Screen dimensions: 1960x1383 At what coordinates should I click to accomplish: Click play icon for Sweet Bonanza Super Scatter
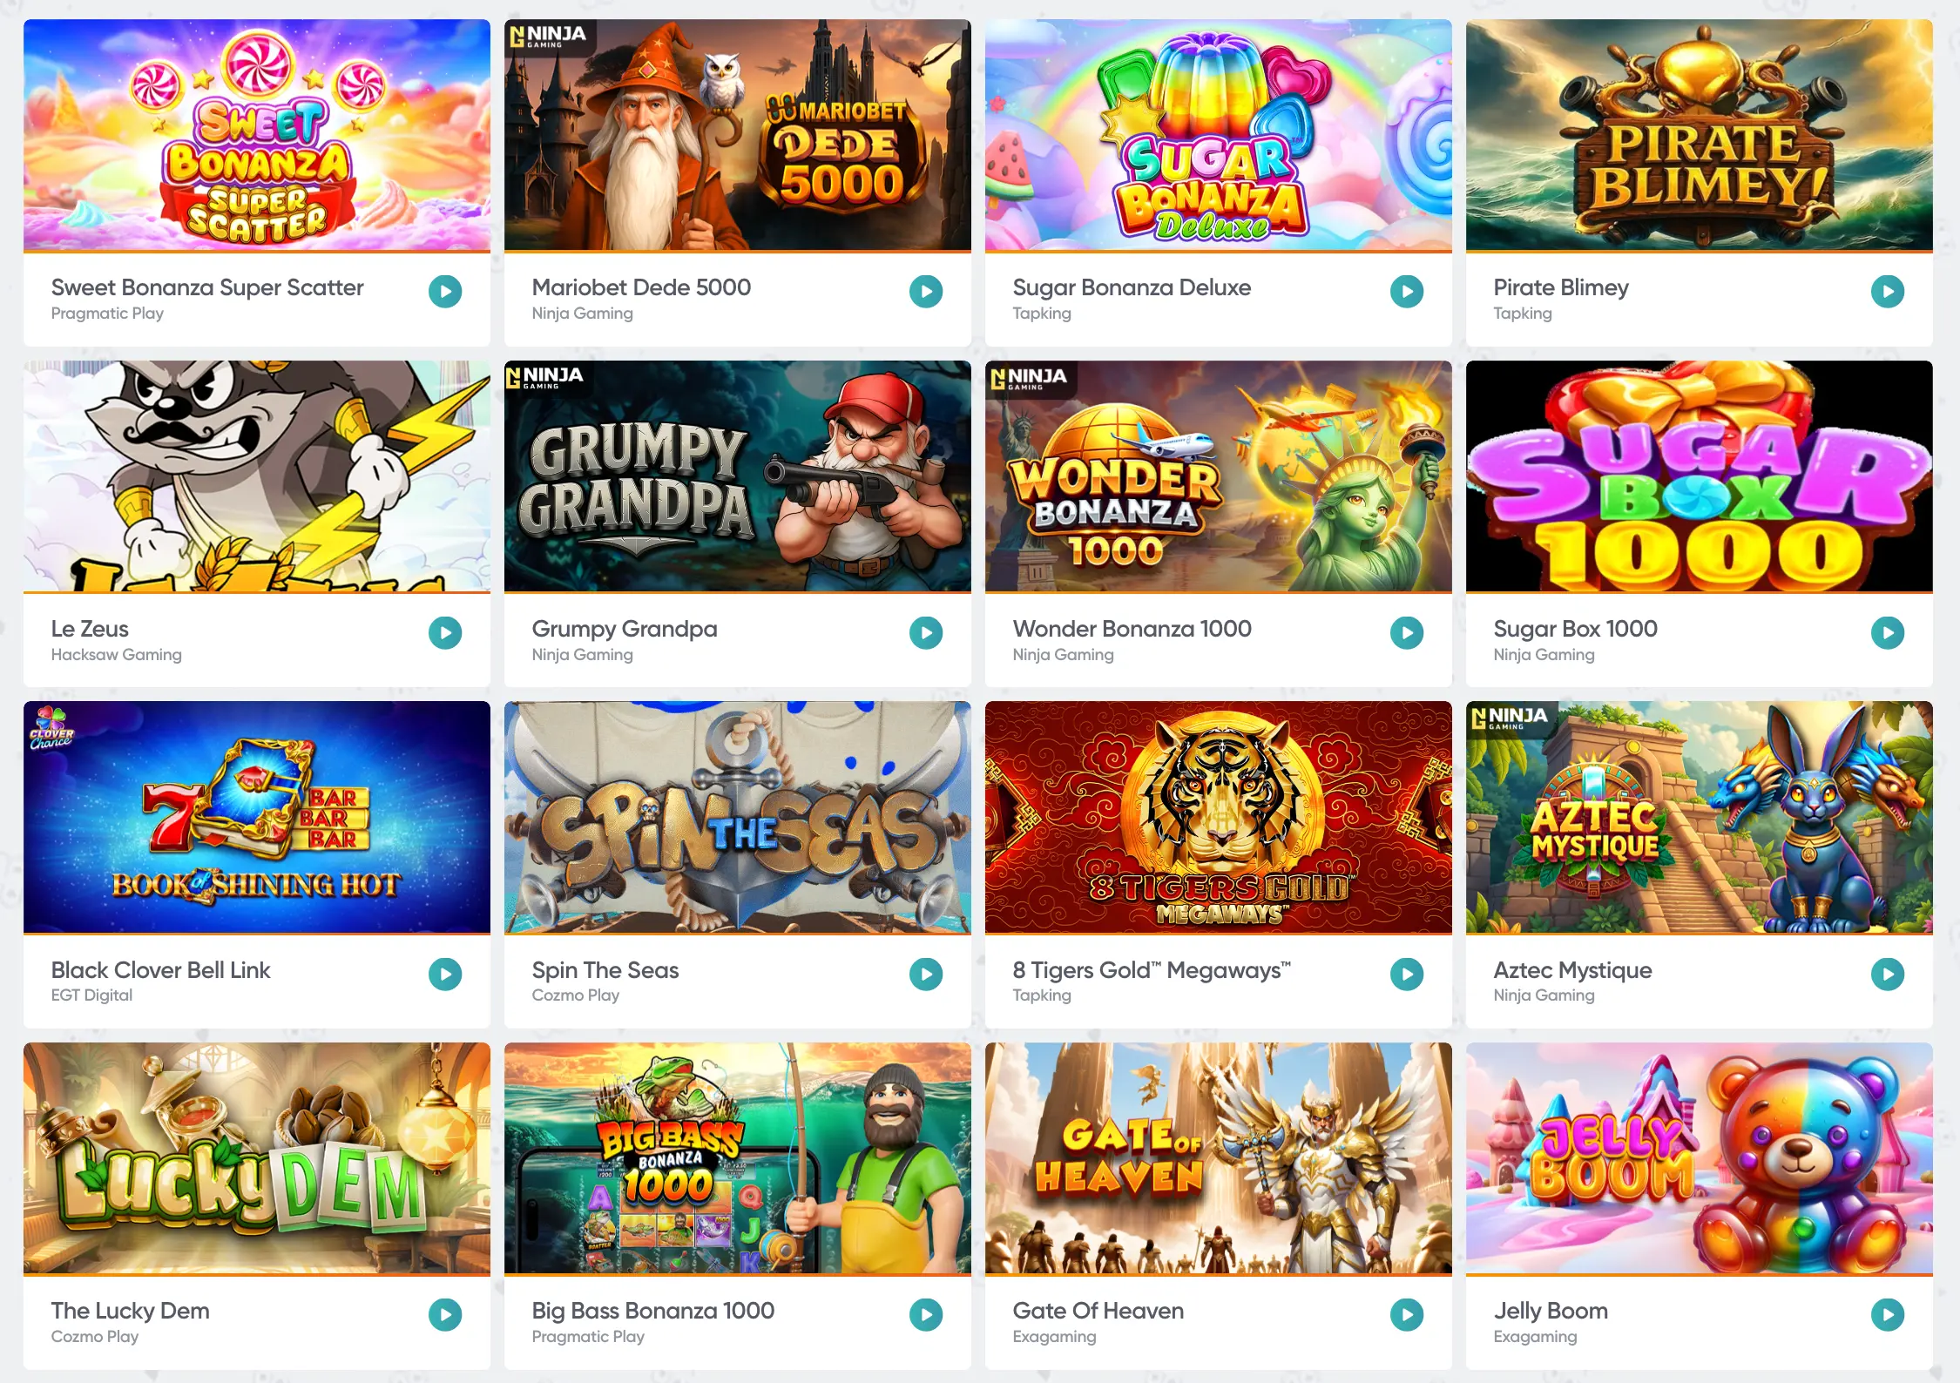(x=445, y=291)
